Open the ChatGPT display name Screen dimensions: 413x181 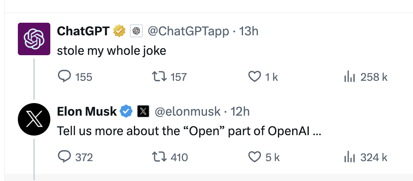(83, 32)
